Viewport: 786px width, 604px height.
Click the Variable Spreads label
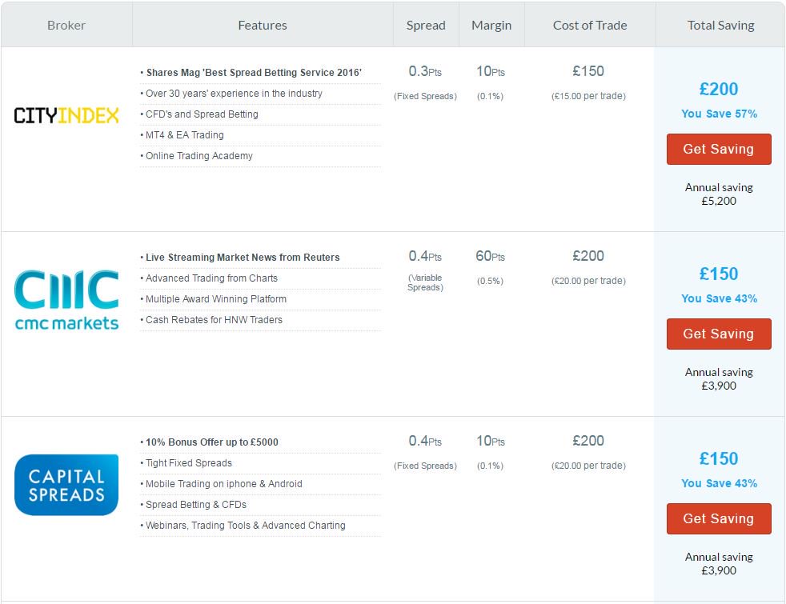tap(425, 283)
